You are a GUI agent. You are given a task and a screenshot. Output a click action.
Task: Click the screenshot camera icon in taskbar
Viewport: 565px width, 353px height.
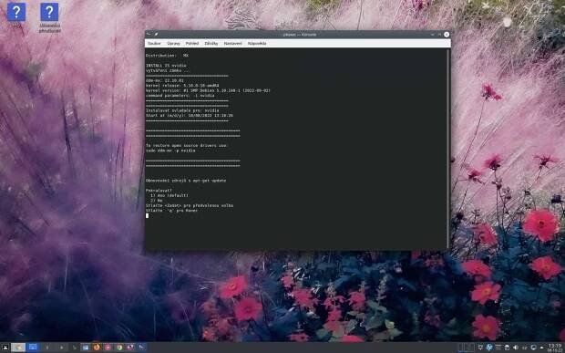pos(130,348)
